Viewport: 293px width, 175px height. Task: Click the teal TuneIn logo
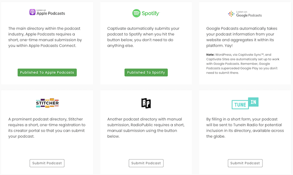(245, 103)
